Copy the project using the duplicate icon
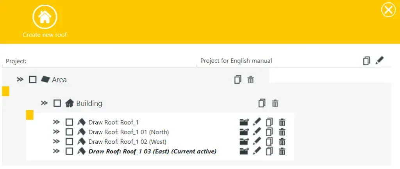The image size is (400, 169). click(366, 61)
